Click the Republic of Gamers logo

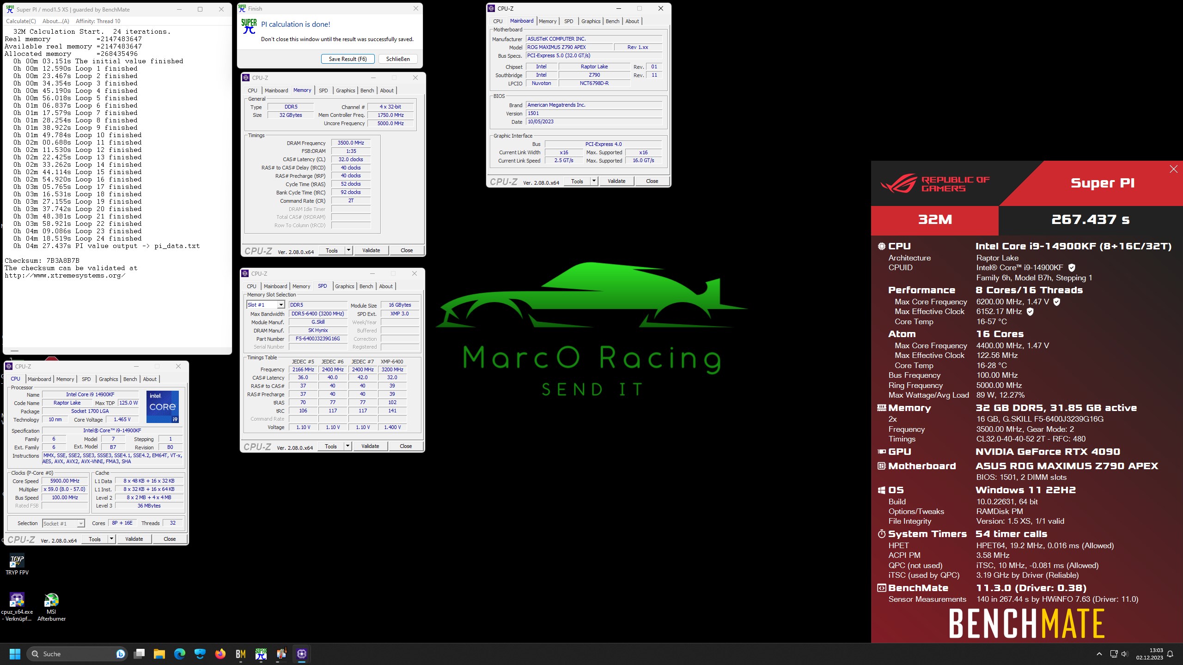click(934, 183)
